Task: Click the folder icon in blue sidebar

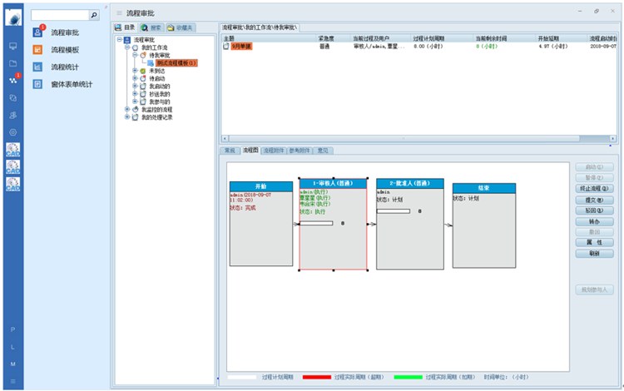Action: 12,63
